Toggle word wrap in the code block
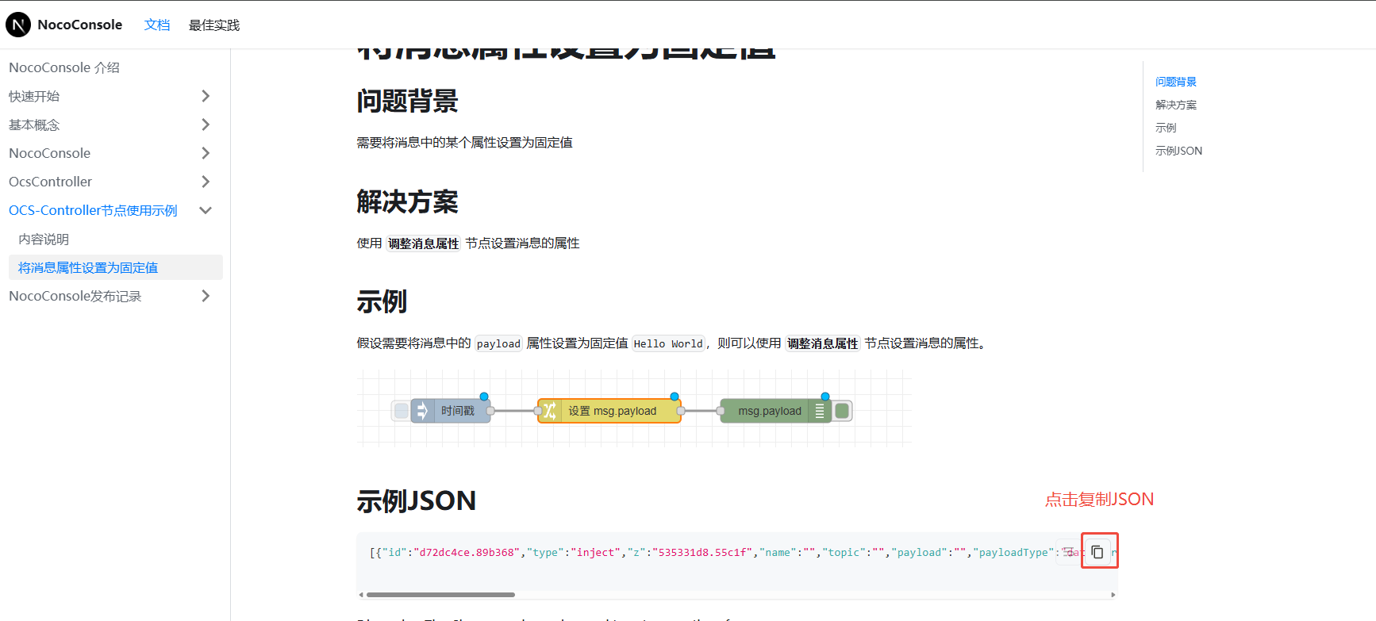This screenshot has height=621, width=1376. click(1070, 552)
